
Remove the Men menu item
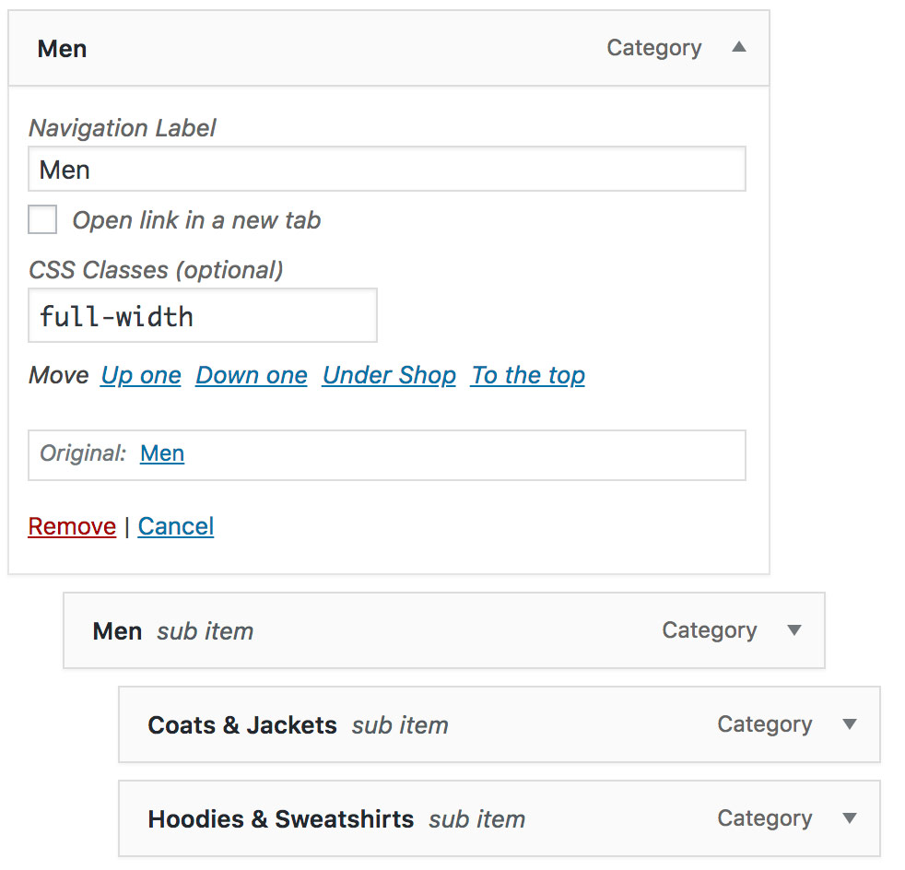point(72,526)
